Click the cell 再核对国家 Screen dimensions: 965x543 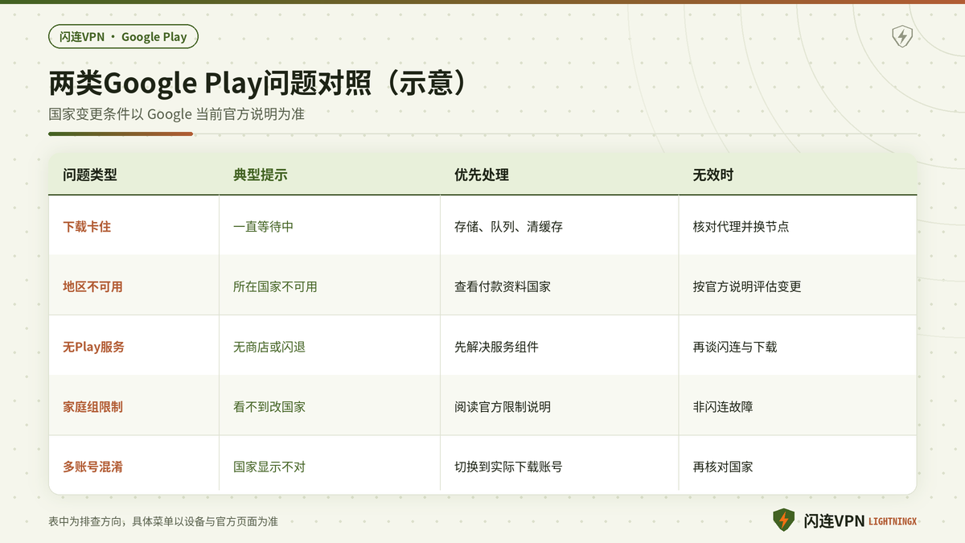click(723, 467)
